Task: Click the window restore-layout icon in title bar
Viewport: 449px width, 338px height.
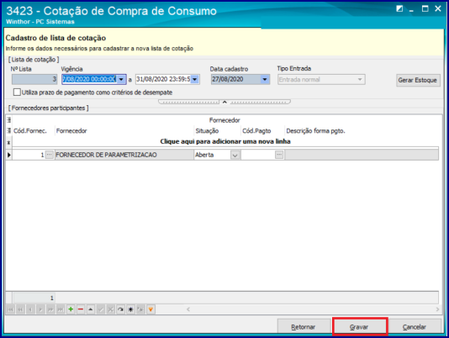Action: (x=399, y=8)
